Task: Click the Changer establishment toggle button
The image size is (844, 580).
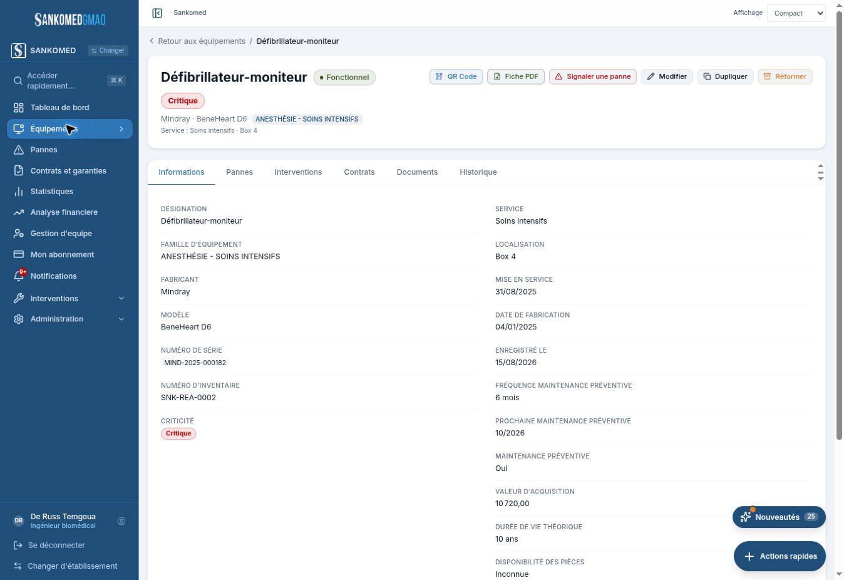Action: tap(108, 51)
